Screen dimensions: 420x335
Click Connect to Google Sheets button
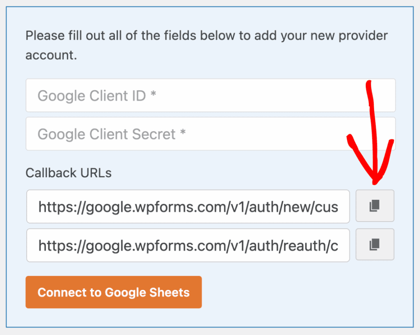click(114, 292)
